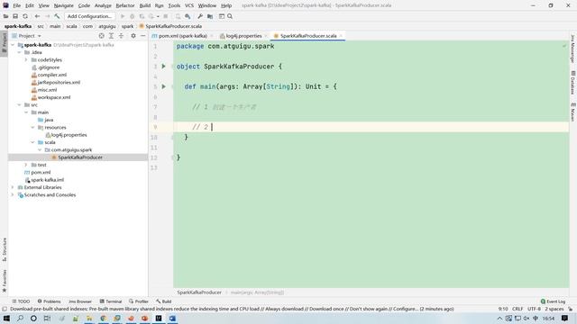577x324 pixels.
Task: Open the Build menu
Action: (x=144, y=5)
